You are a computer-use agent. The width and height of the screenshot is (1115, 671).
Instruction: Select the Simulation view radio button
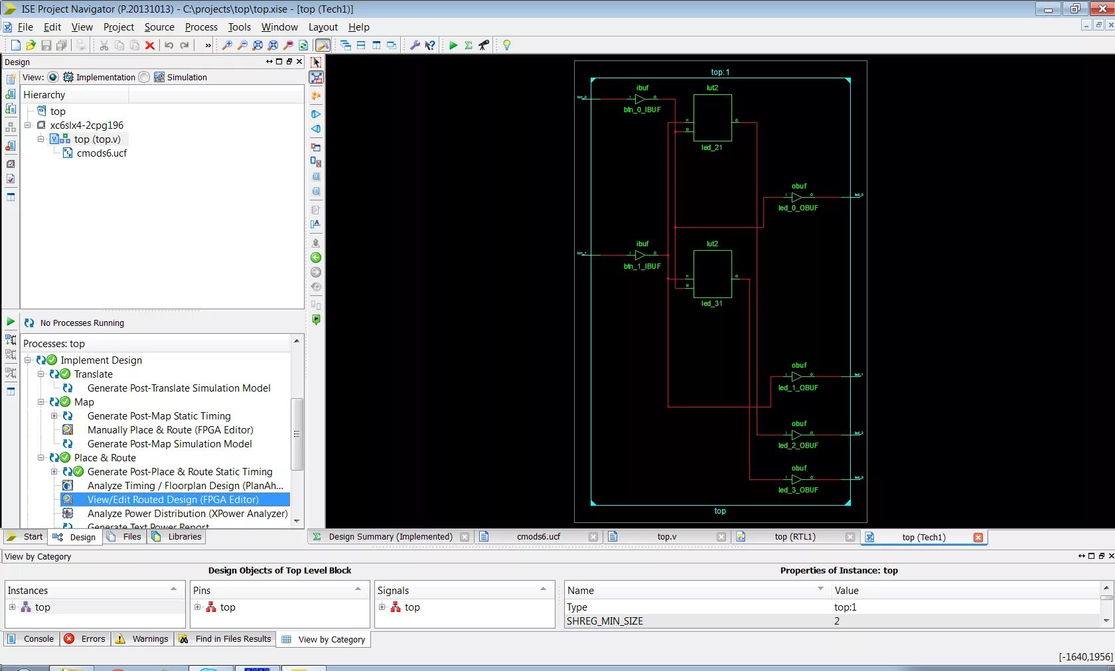point(144,77)
